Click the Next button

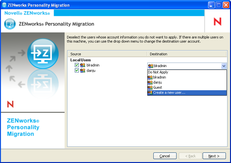(214, 156)
